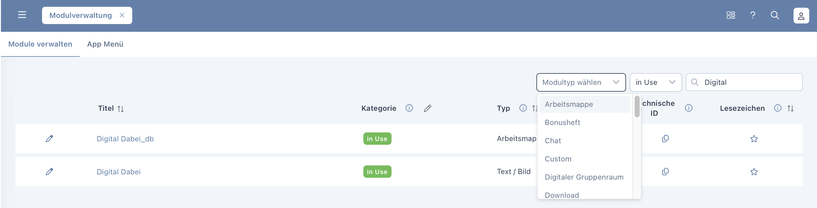This screenshot has width=817, height=208.
Task: Click the help question mark icon
Action: pyautogui.click(x=753, y=15)
